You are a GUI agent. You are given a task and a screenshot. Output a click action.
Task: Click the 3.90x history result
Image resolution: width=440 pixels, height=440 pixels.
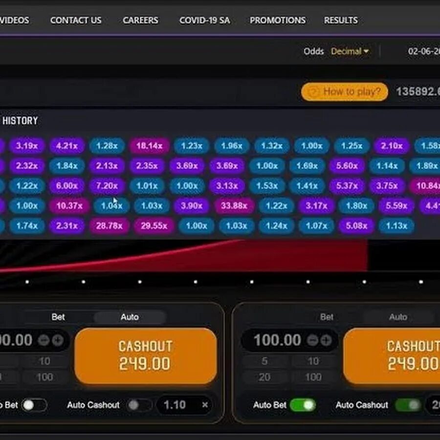(x=191, y=206)
